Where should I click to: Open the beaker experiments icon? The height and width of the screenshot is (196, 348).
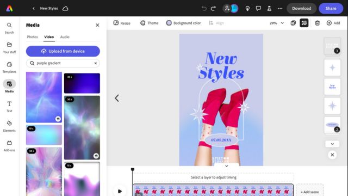[269, 9]
